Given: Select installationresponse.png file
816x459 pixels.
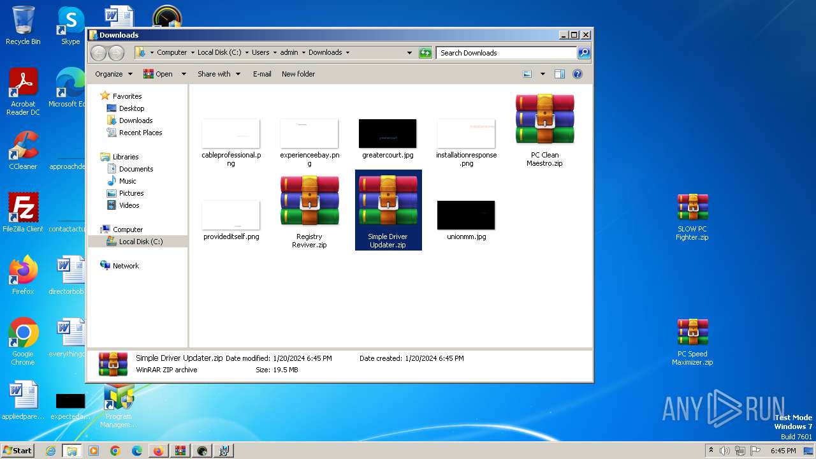Looking at the screenshot, I should click(x=466, y=143).
